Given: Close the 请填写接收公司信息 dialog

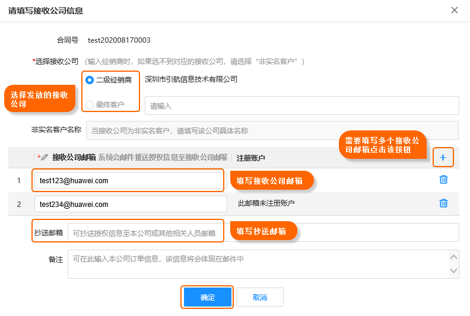Looking at the screenshot, I should pyautogui.click(x=455, y=10).
